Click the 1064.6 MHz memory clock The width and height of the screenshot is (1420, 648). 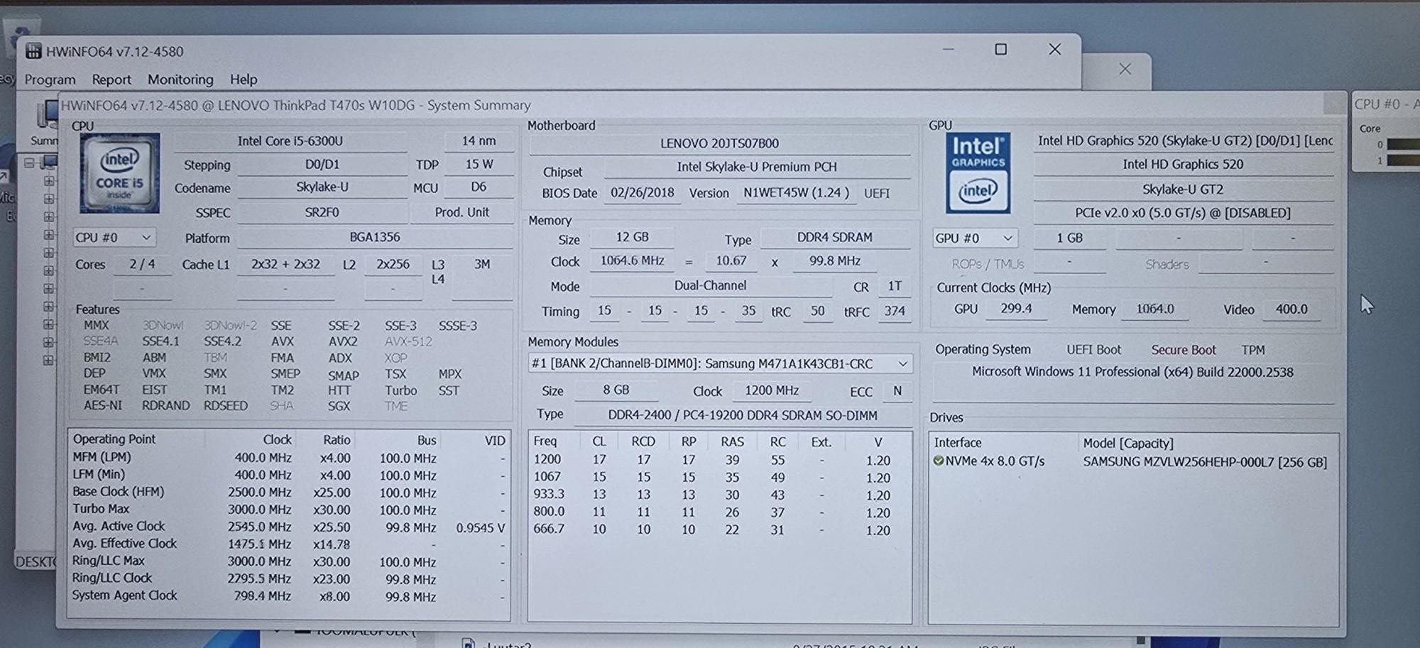(632, 261)
